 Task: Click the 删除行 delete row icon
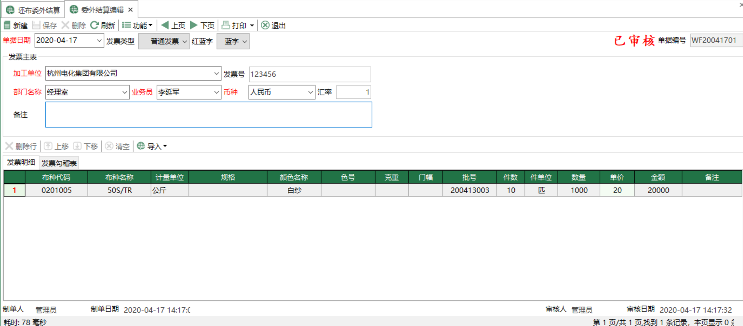tap(9, 146)
